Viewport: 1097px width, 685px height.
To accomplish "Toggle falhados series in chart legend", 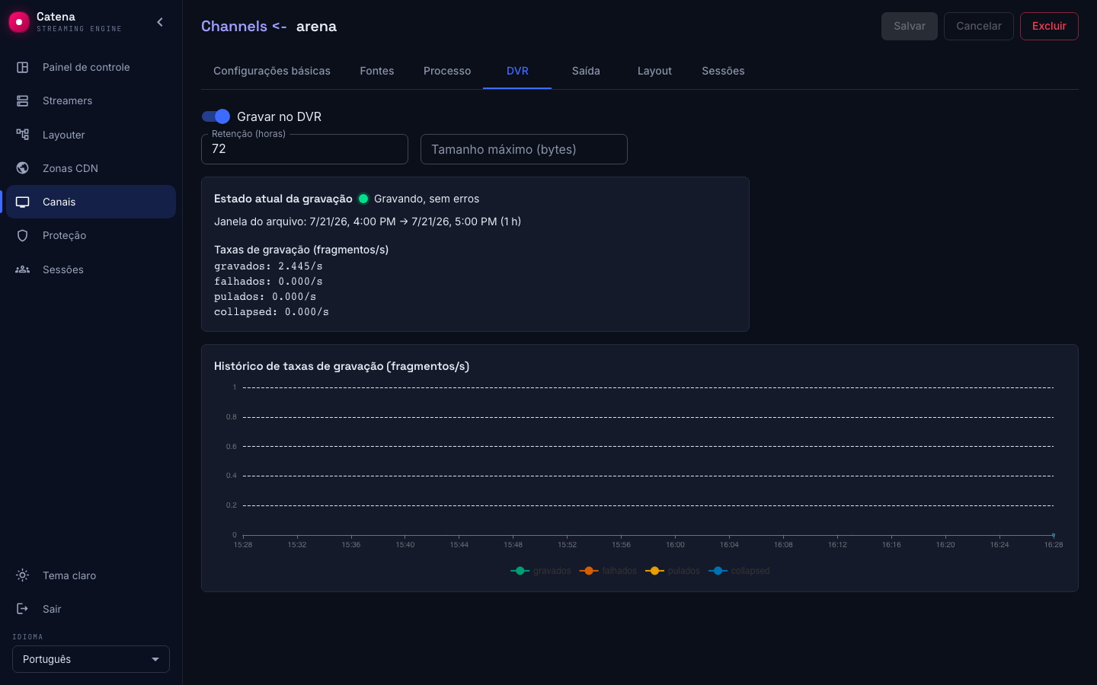I will tap(608, 571).
